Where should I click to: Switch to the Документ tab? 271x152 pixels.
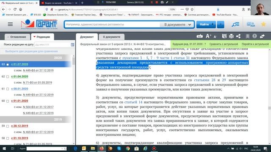tap(87, 37)
